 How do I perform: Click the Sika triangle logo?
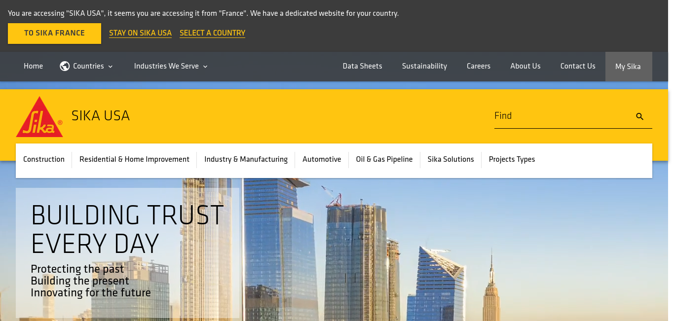point(39,117)
